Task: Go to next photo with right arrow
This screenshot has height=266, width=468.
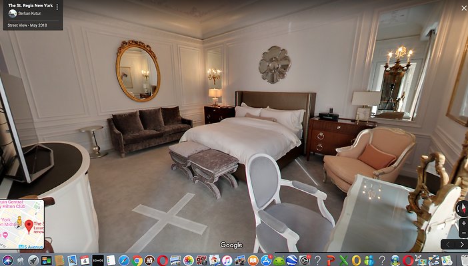Action: point(461,245)
